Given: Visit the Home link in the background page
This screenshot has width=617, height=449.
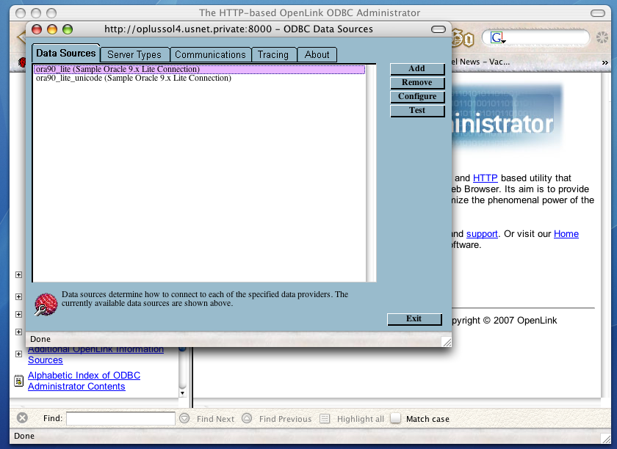Looking at the screenshot, I should click(566, 234).
